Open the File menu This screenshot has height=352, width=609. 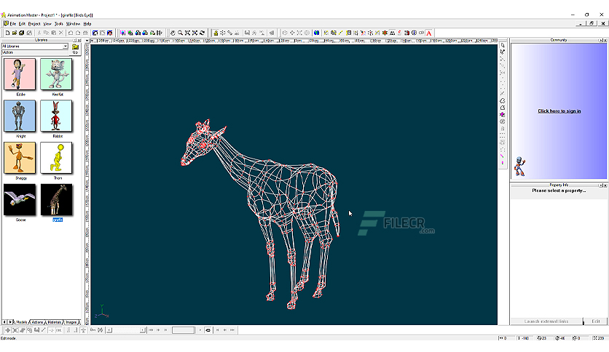coord(13,24)
